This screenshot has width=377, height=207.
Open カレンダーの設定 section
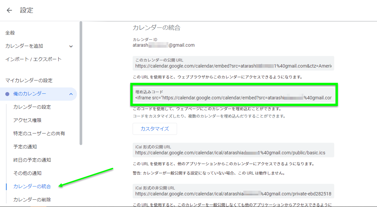(32, 107)
